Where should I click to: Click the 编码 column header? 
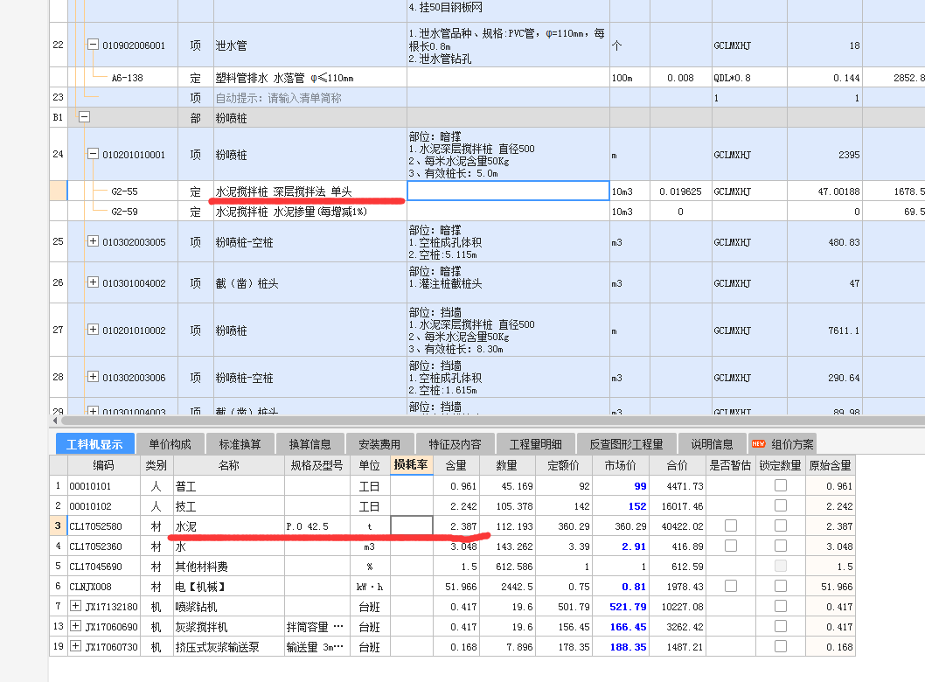[104, 465]
